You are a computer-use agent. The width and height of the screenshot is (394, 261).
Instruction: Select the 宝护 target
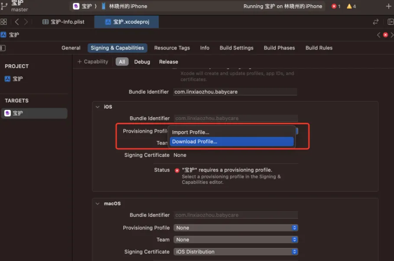(34, 113)
